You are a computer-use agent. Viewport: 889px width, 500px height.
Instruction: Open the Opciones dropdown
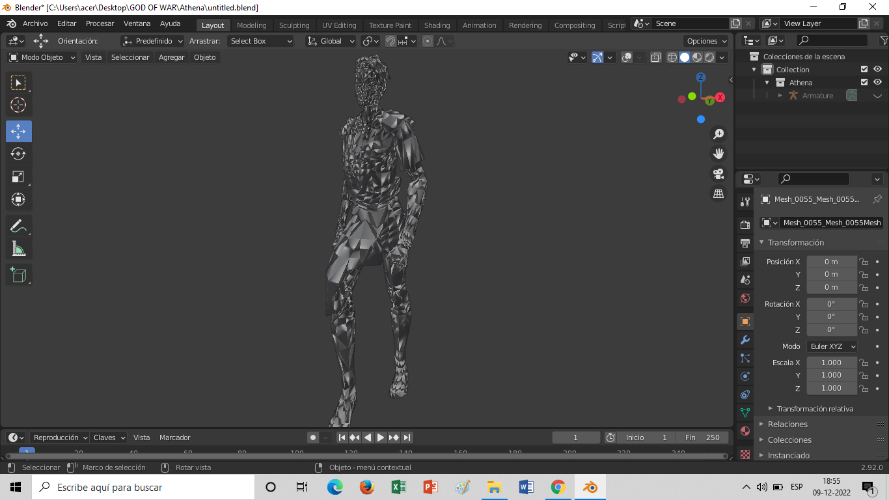click(707, 41)
